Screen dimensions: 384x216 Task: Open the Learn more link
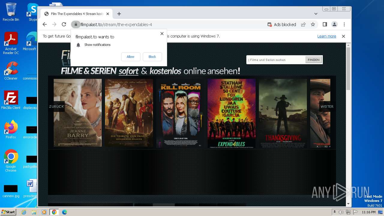click(327, 36)
